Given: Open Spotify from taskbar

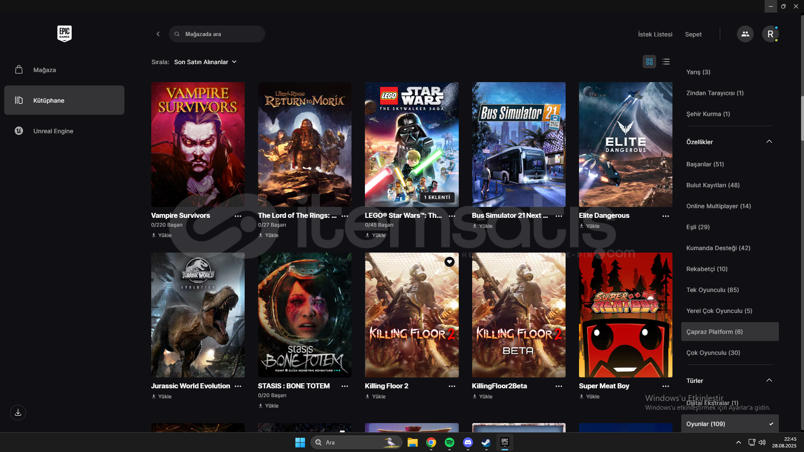Looking at the screenshot, I should tap(450, 442).
